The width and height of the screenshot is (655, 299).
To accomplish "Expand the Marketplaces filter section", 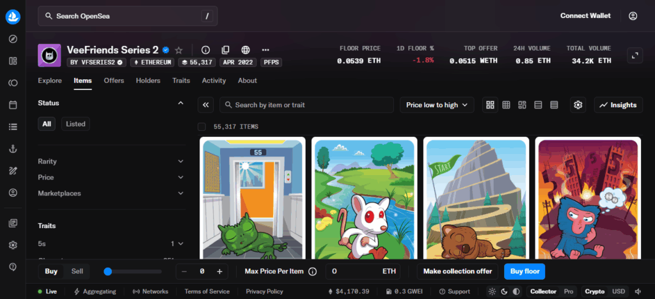I will click(111, 194).
